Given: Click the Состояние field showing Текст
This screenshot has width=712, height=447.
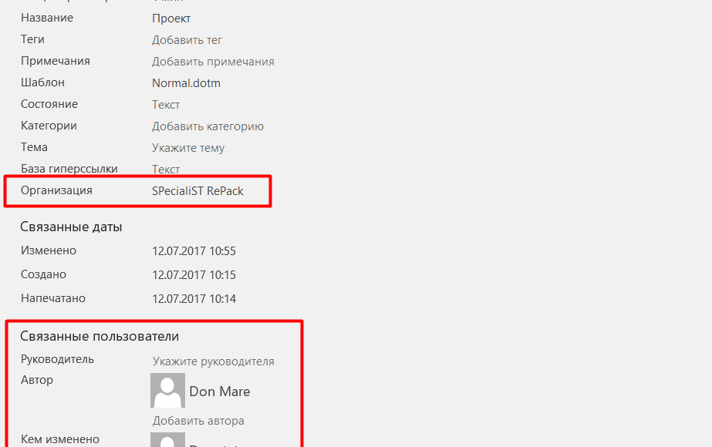Looking at the screenshot, I should (x=166, y=105).
